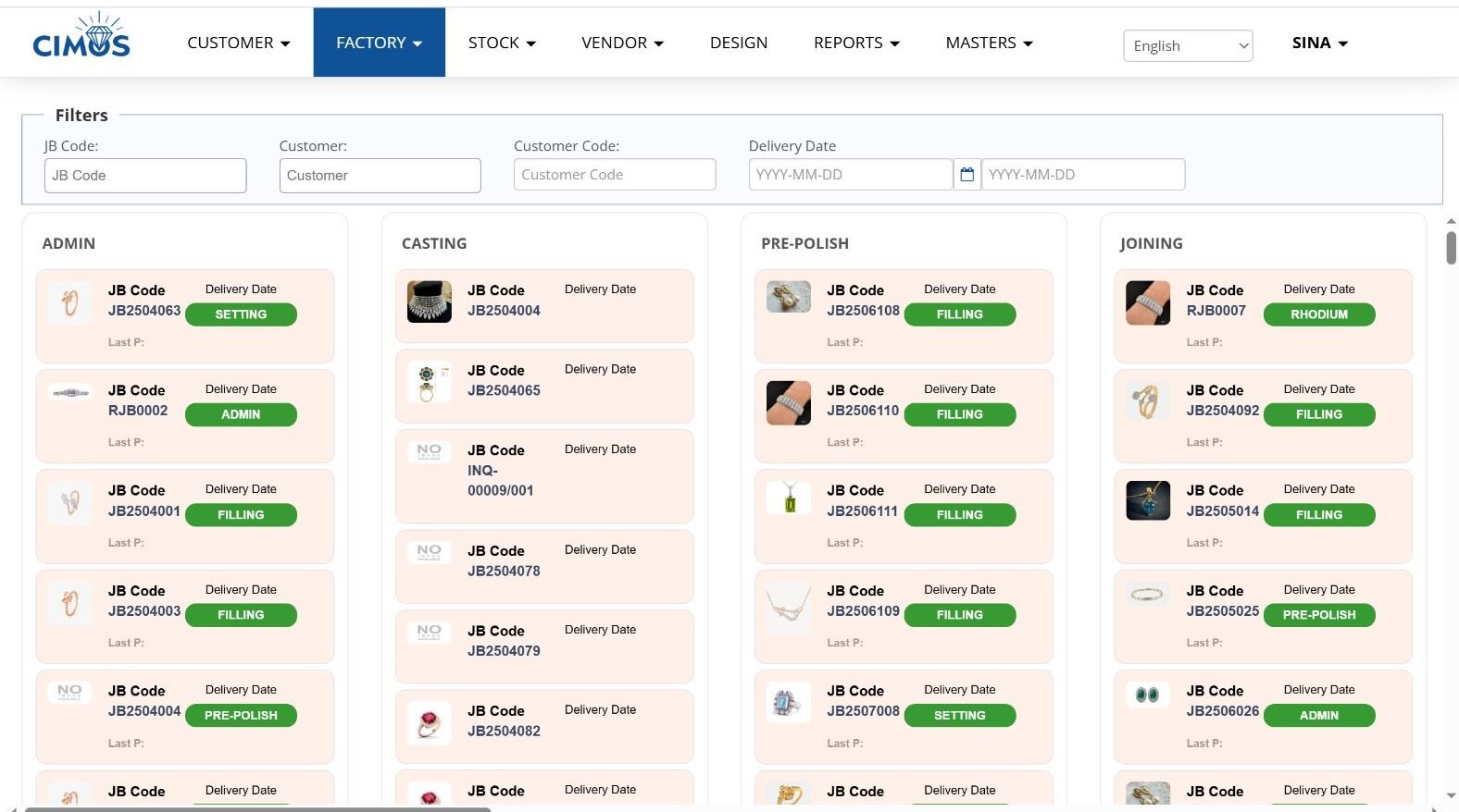Image resolution: width=1459 pixels, height=812 pixels.
Task: Click the horizontal scrollbar at bottom
Action: coord(257,809)
